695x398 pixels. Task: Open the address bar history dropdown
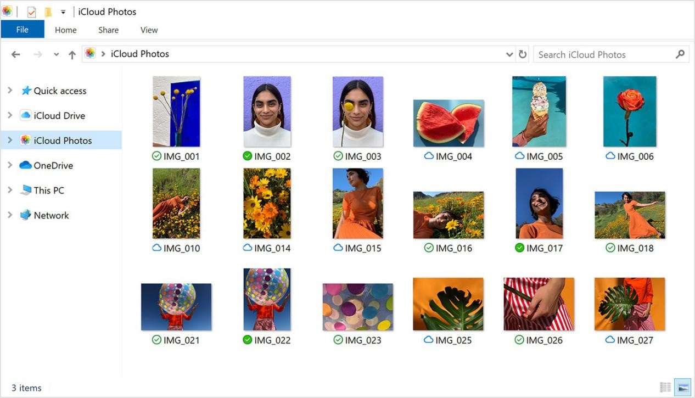509,54
